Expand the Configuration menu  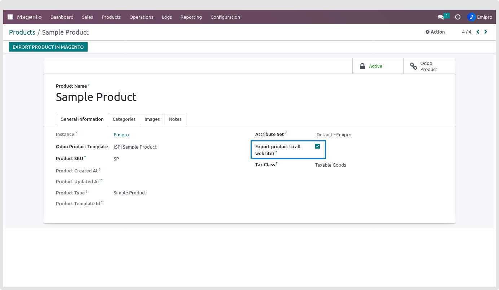pos(225,17)
